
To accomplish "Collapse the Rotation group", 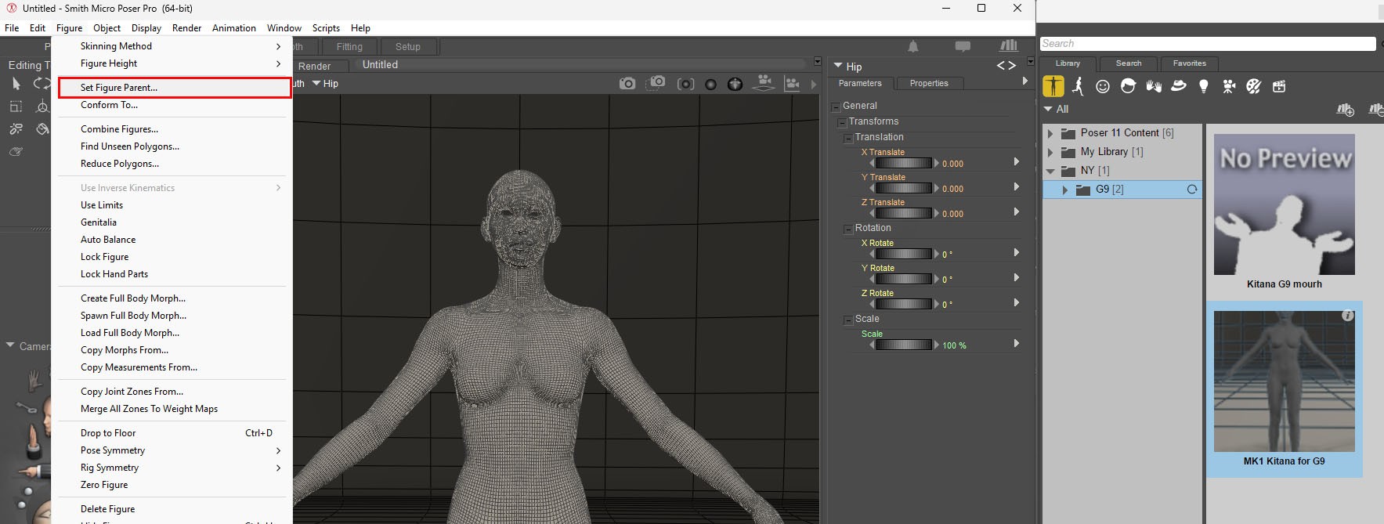I will [x=848, y=229].
